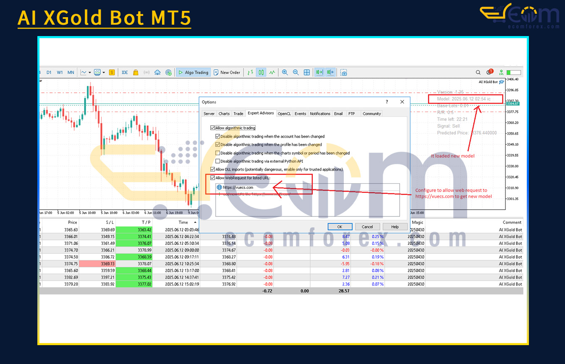Click the question mark help in Options title
The image size is (565, 364).
[387, 102]
